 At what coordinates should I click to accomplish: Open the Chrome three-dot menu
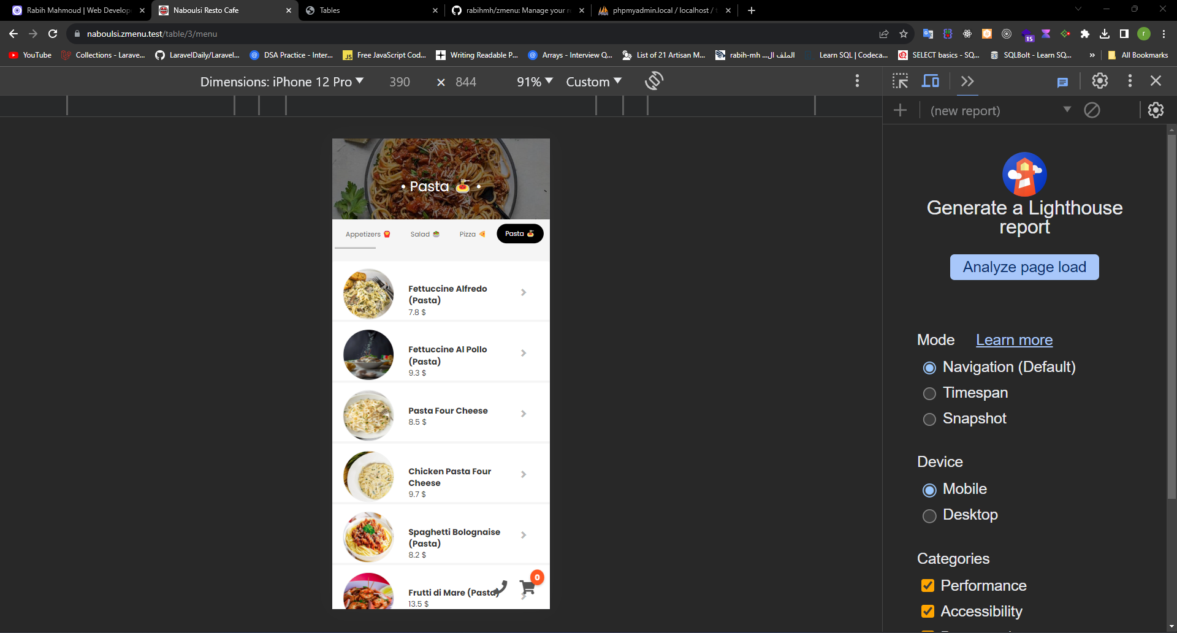tap(1164, 34)
